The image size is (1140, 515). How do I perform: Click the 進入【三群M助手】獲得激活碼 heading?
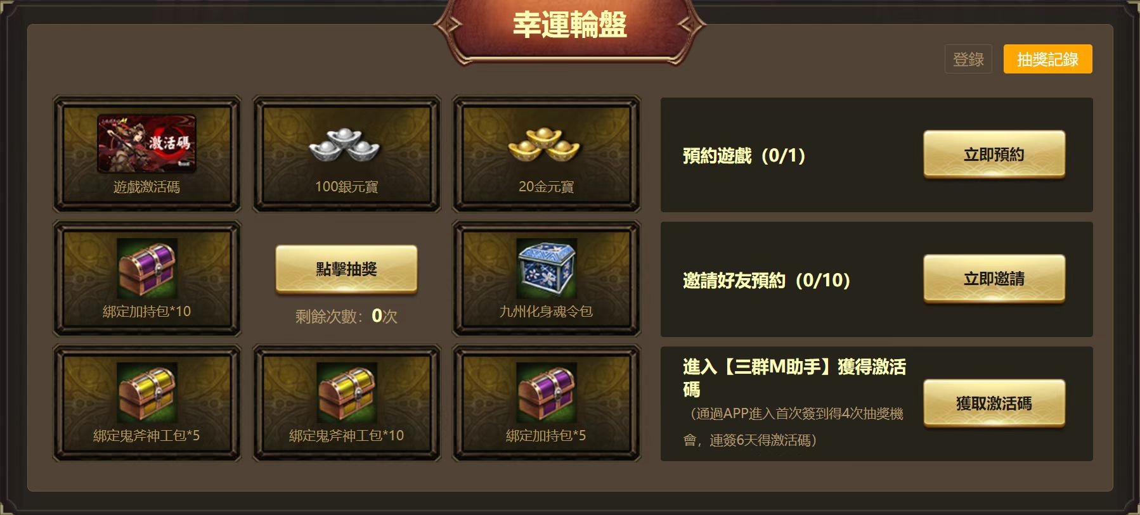click(794, 378)
